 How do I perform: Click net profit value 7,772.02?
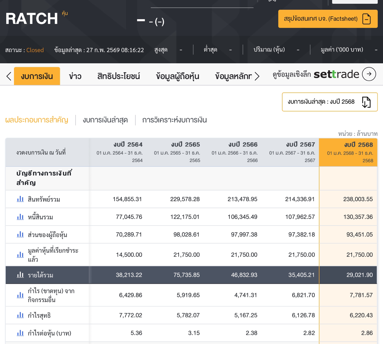(x=131, y=315)
